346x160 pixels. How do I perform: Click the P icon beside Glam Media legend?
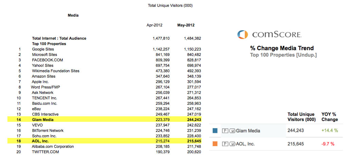click(x=225, y=131)
